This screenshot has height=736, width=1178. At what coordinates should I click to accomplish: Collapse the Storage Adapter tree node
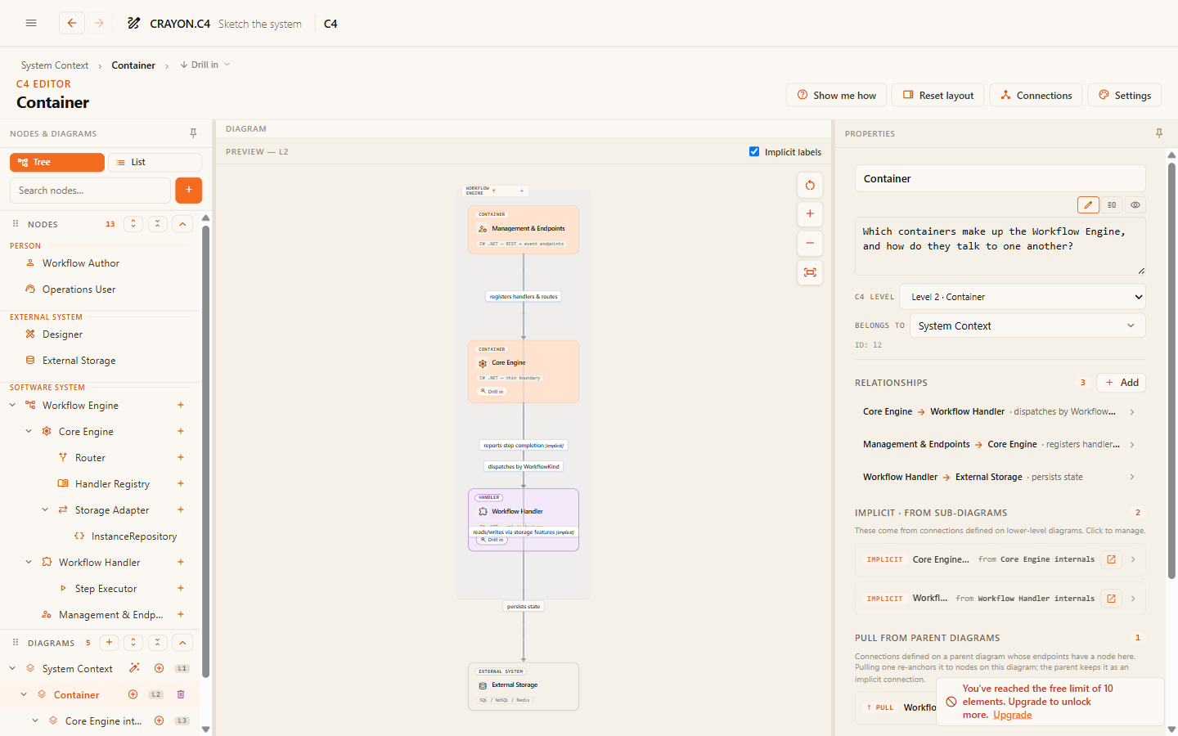(x=45, y=509)
